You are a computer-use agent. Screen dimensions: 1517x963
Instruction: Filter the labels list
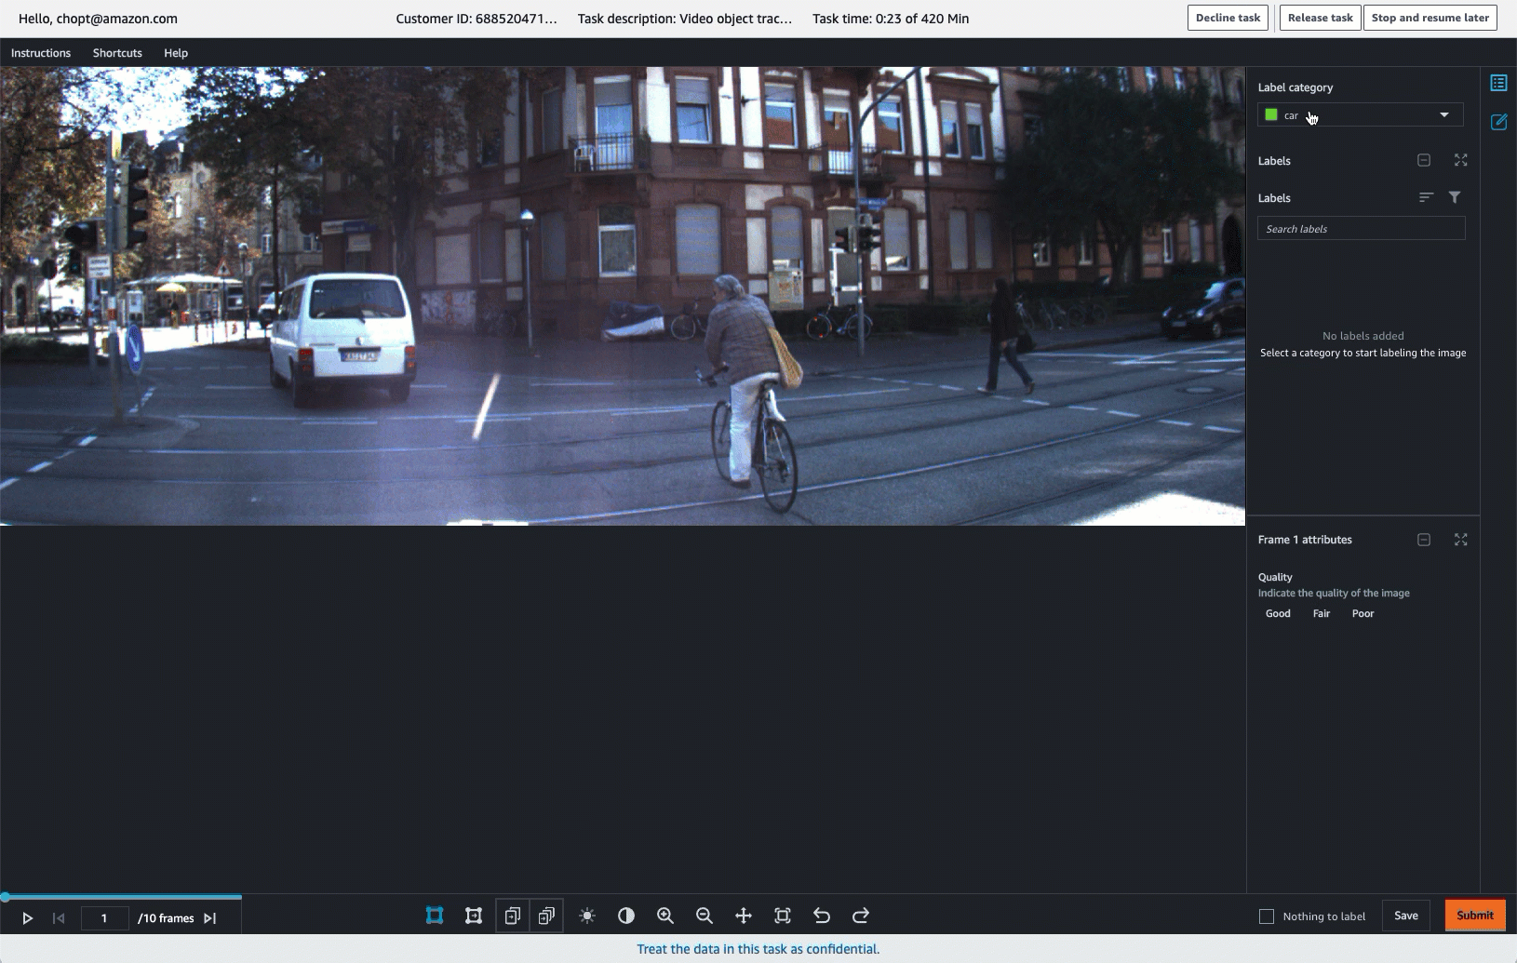tap(1454, 197)
